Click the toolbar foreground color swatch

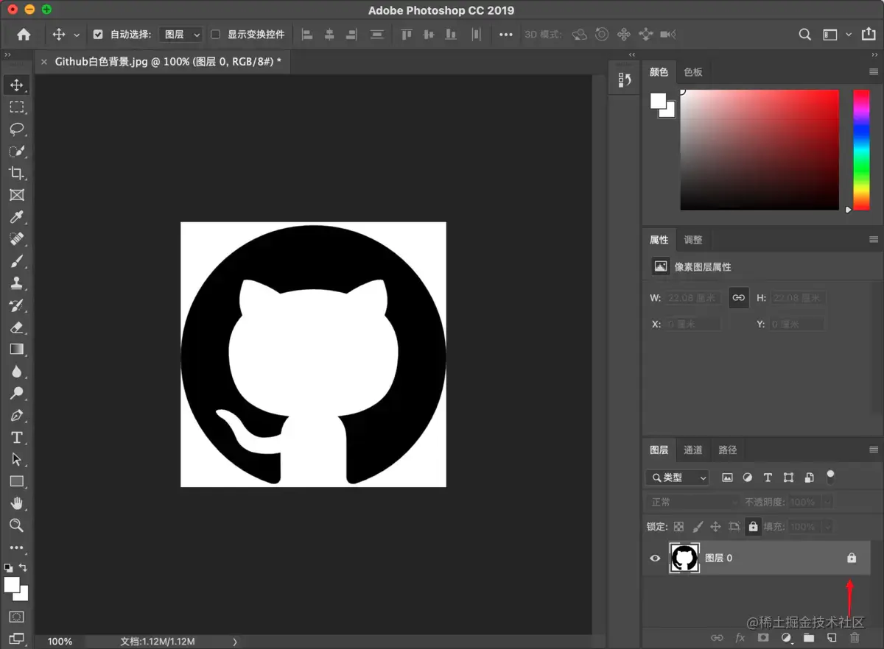coord(12,585)
